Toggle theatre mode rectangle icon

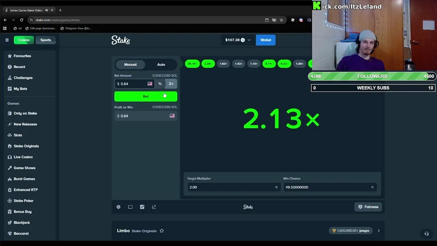pos(130,207)
